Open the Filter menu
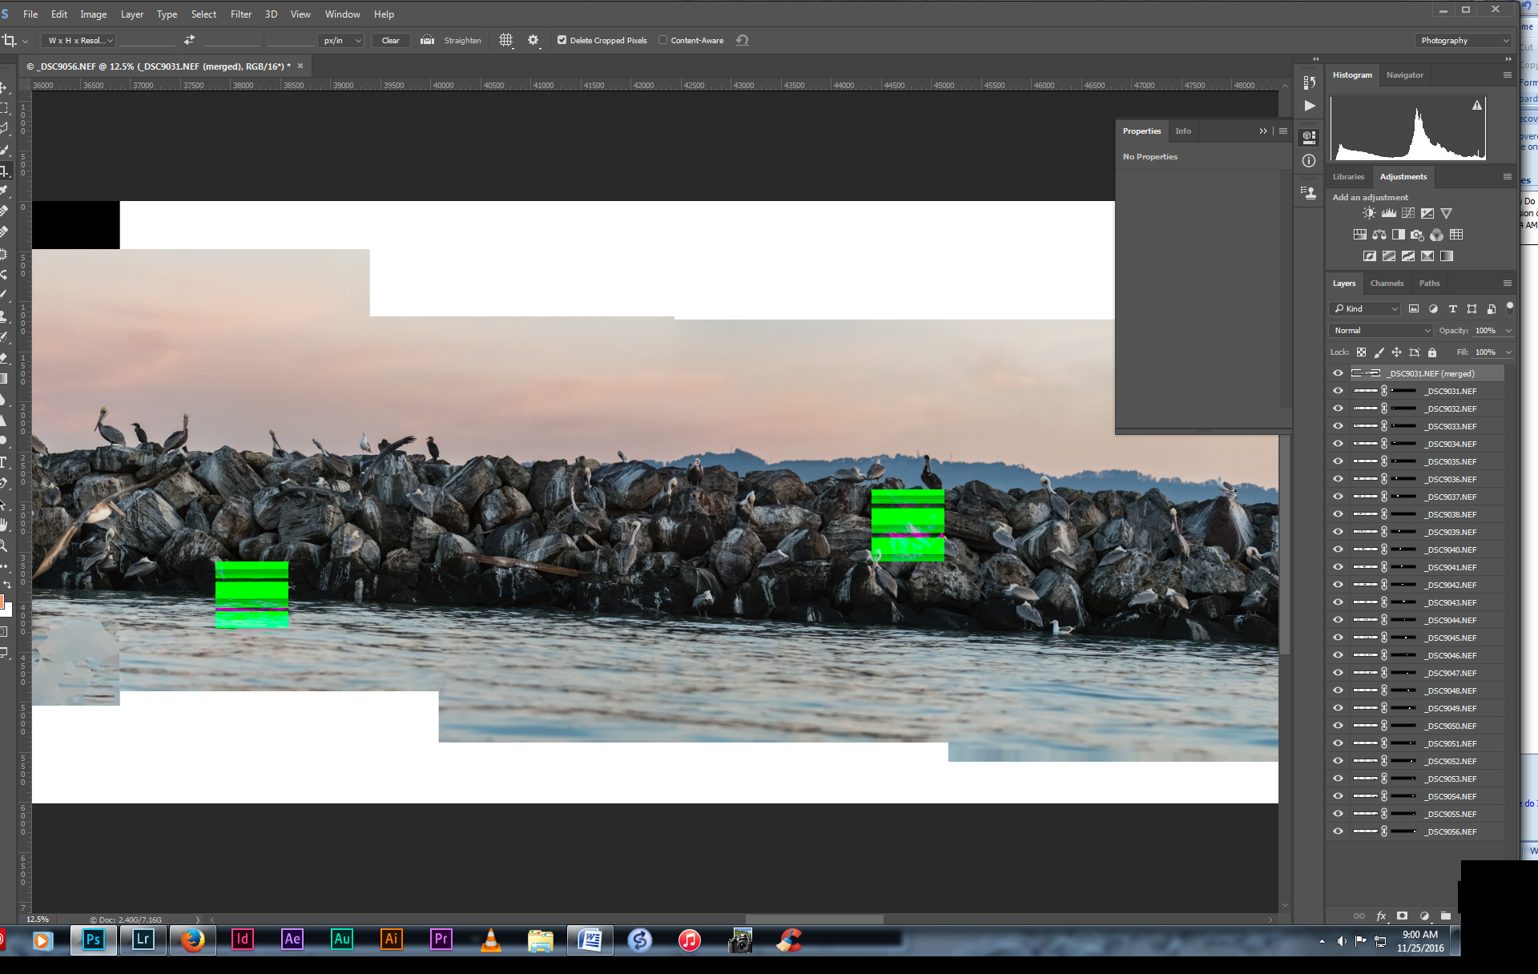Viewport: 1538px width, 974px height. [x=241, y=14]
